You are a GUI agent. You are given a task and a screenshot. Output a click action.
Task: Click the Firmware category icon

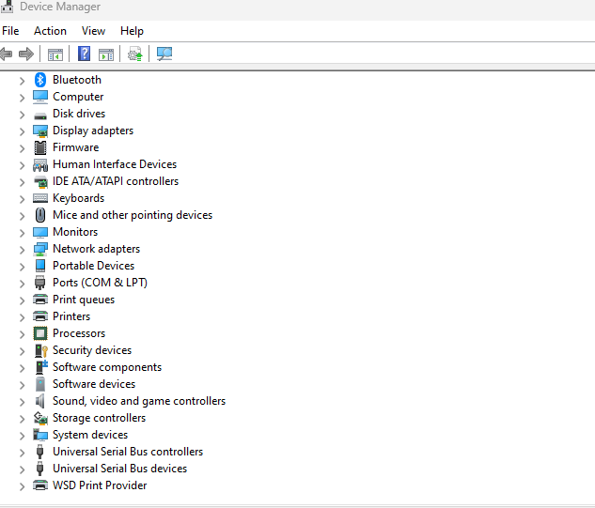coord(40,147)
